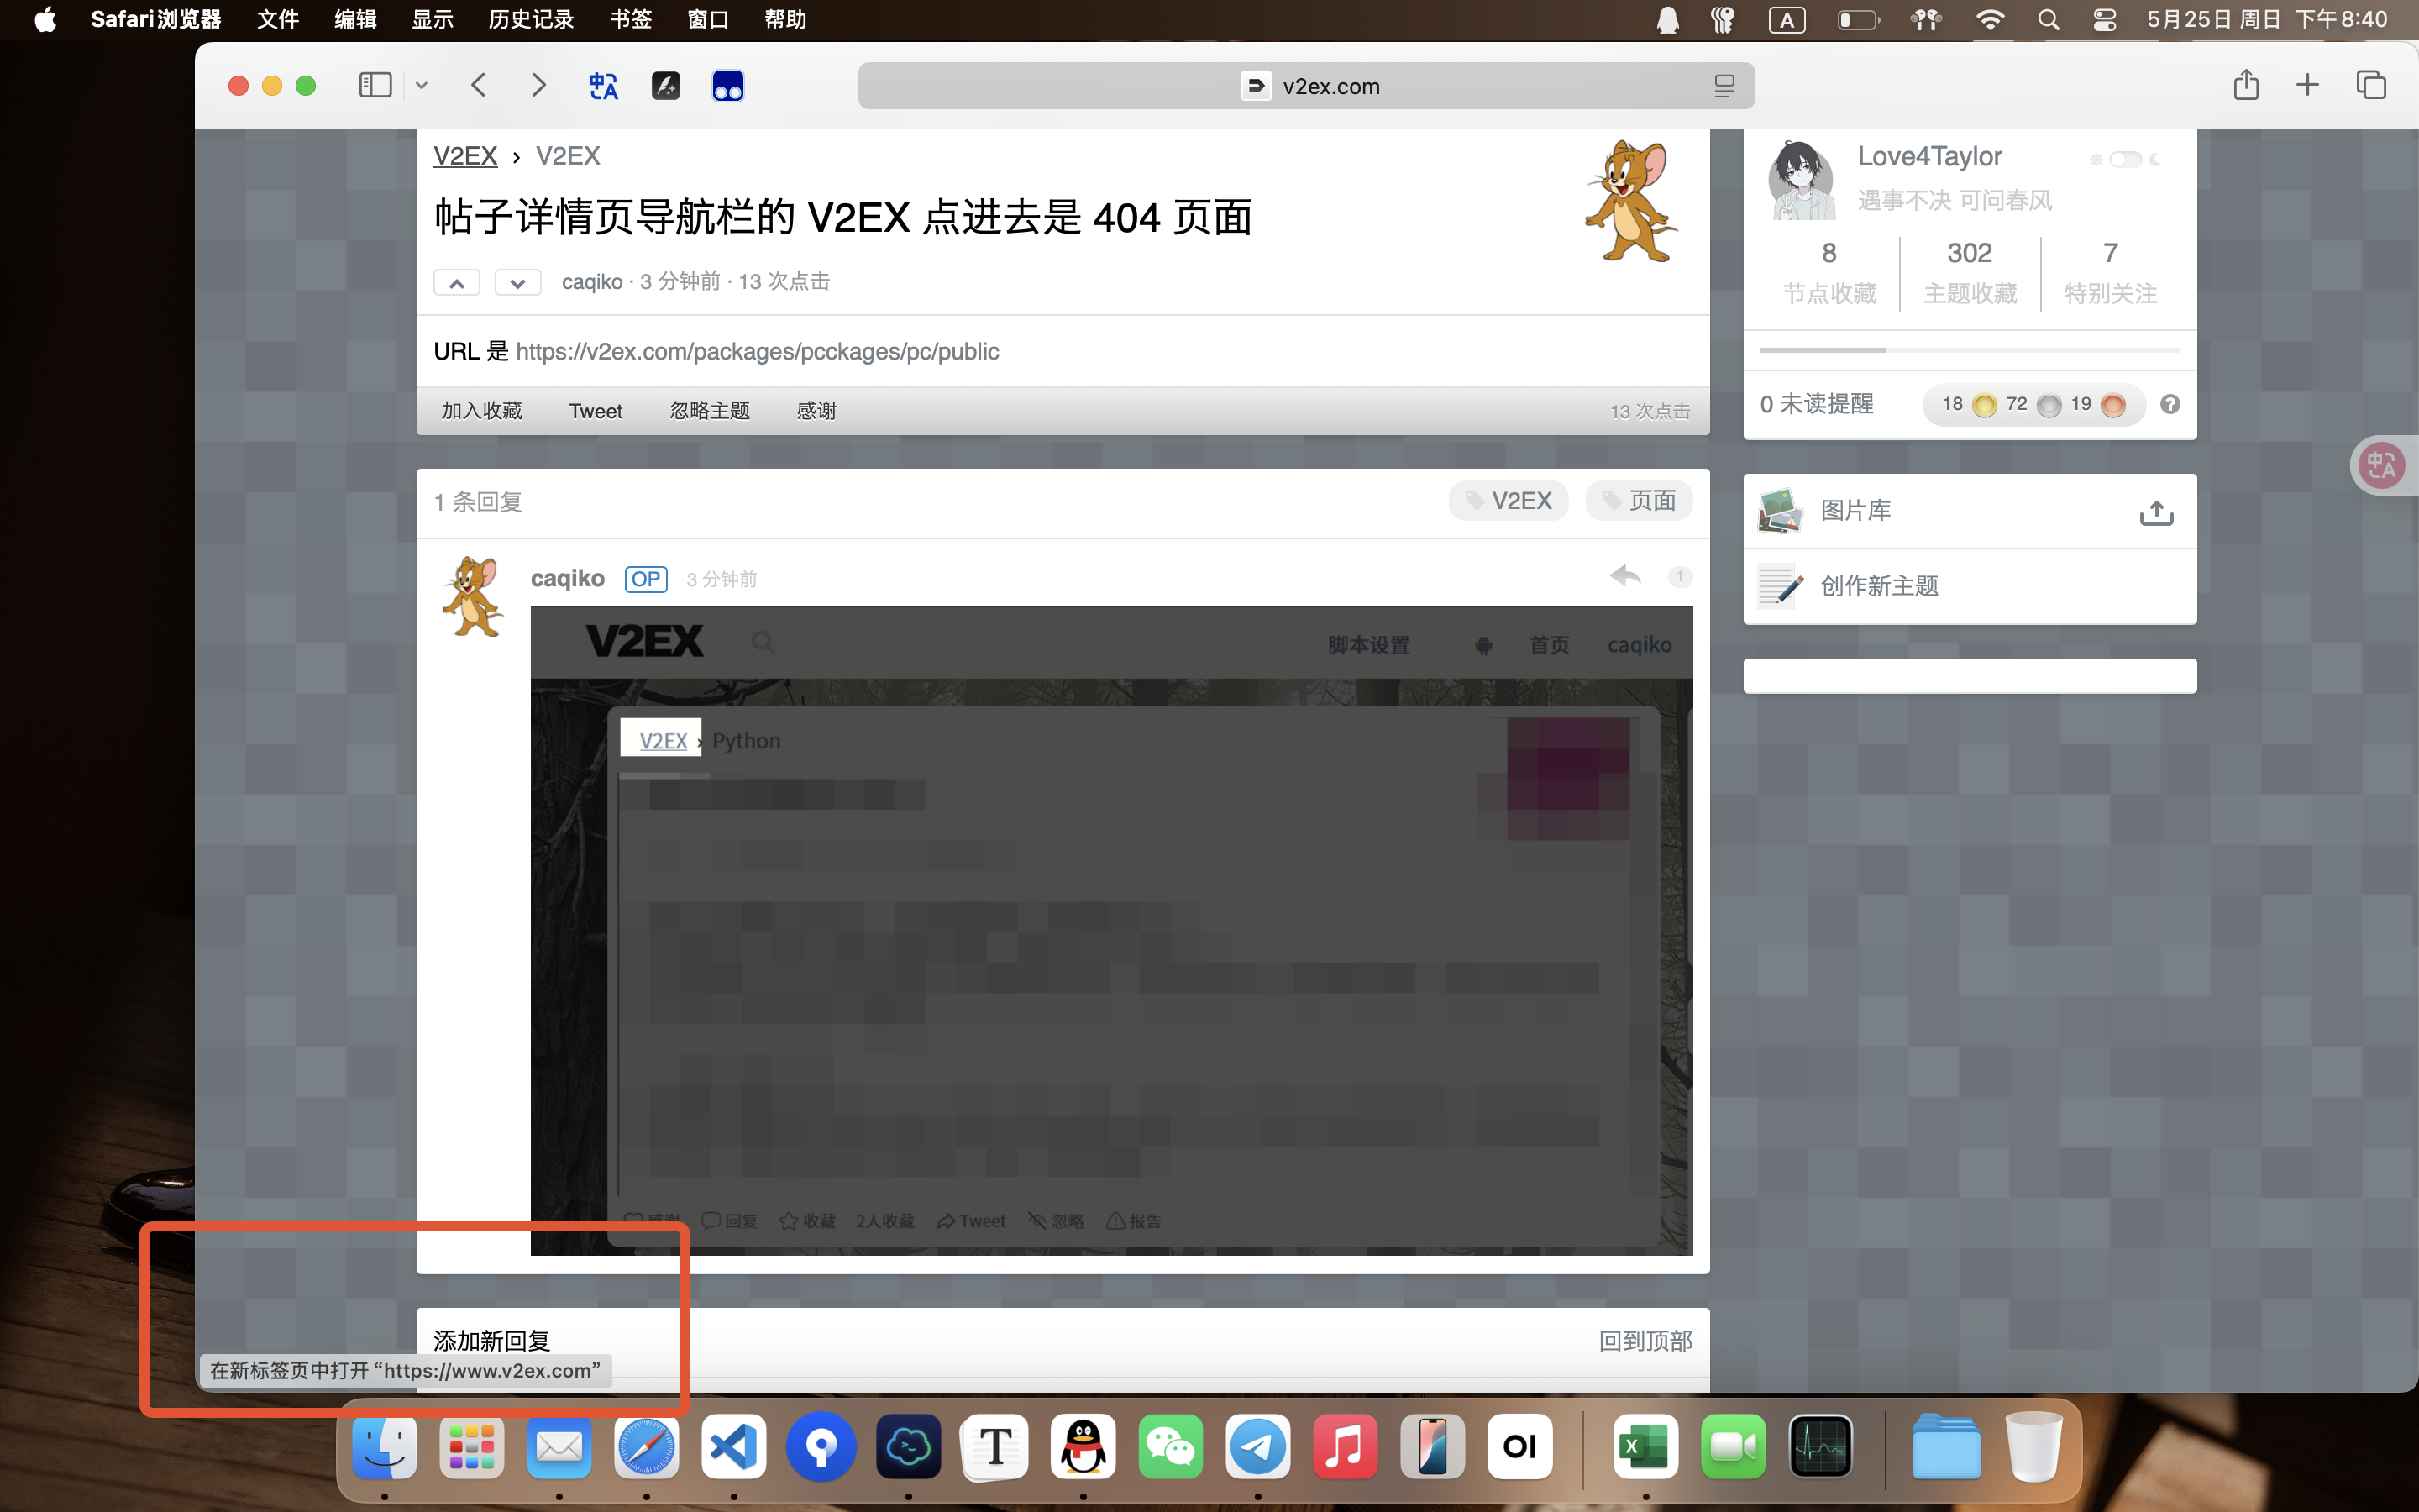Toggle the day/night theme switch
Image resolution: width=2419 pixels, height=1512 pixels.
point(2125,159)
